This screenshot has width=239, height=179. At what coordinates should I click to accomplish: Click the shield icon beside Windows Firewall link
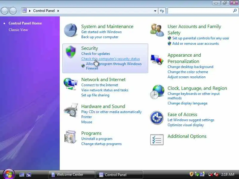coord(83,66)
